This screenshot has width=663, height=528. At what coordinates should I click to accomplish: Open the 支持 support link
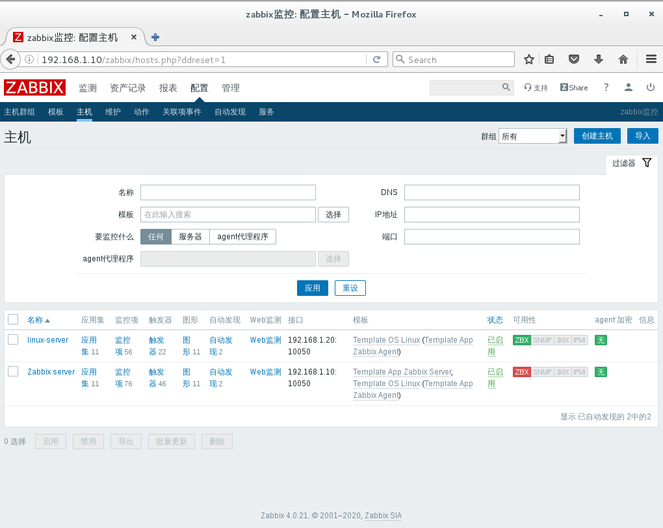[536, 88]
